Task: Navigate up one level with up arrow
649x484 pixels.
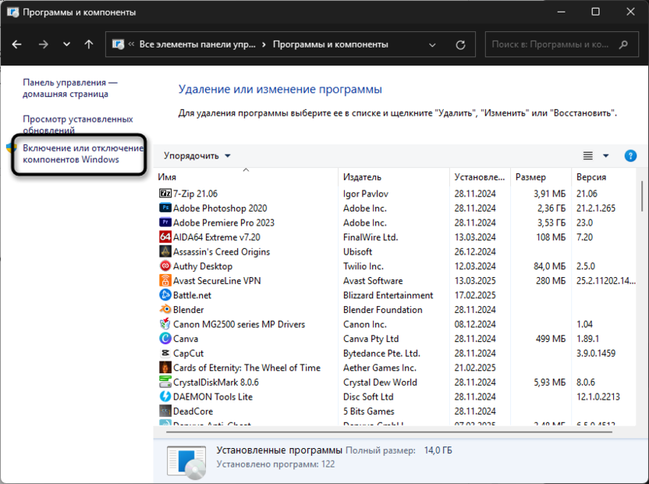Action: (x=89, y=44)
